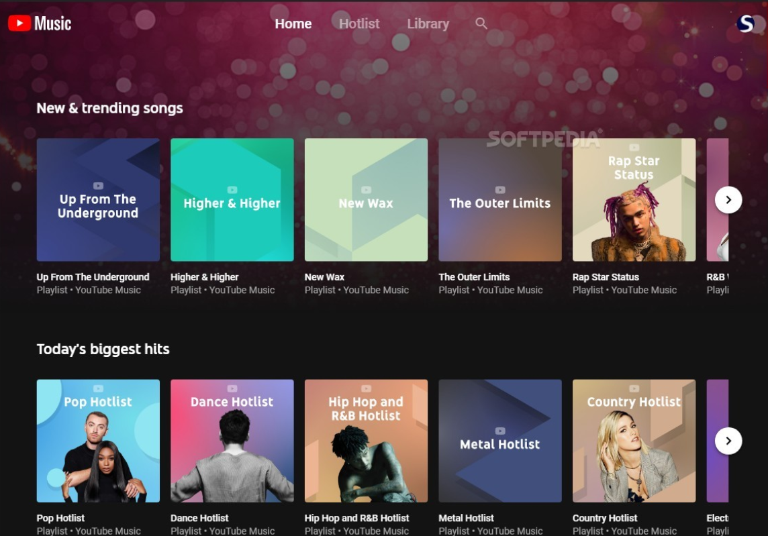The width and height of the screenshot is (768, 536).
Task: Open The Outer Limits playlist cover
Action: [500, 200]
